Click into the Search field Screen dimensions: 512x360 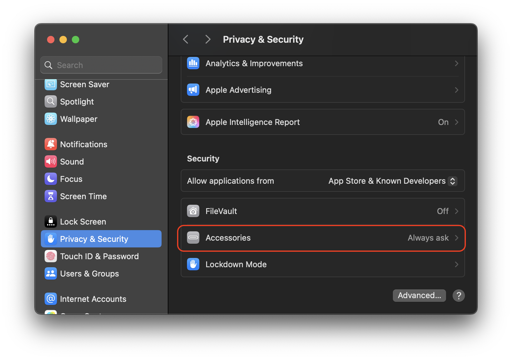pyautogui.click(x=105, y=65)
